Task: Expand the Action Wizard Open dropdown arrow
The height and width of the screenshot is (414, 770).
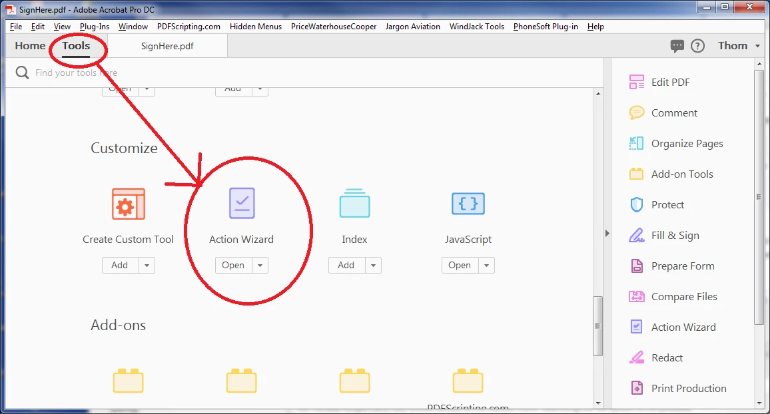Action: [x=260, y=266]
